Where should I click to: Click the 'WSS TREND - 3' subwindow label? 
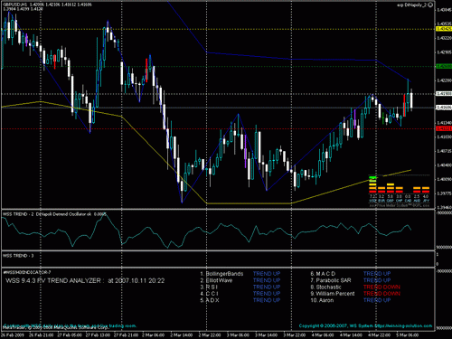click(x=18, y=256)
